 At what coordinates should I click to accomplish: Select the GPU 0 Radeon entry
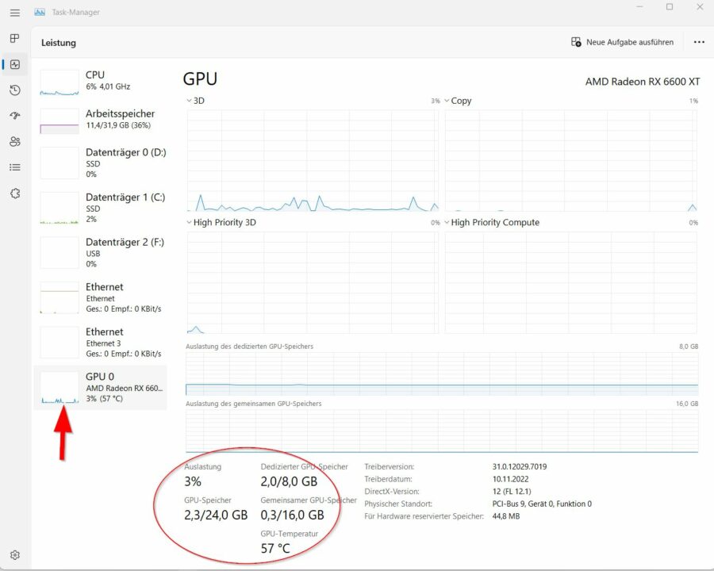[x=102, y=387]
